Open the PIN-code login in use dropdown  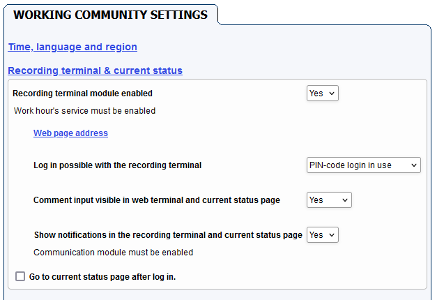(364, 165)
